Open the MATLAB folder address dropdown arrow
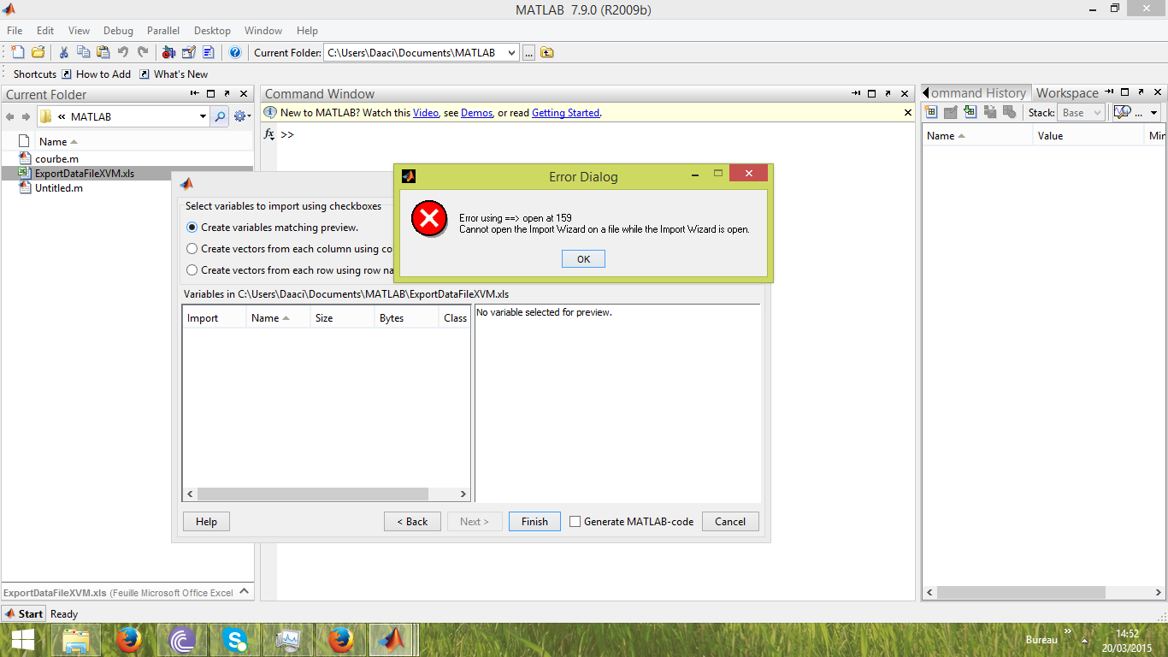1168x657 pixels. pos(203,116)
